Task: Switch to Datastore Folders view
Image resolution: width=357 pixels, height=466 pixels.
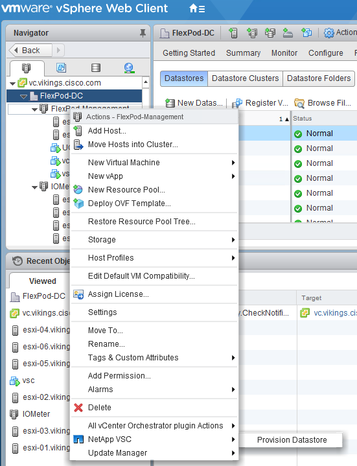Action: point(319,78)
